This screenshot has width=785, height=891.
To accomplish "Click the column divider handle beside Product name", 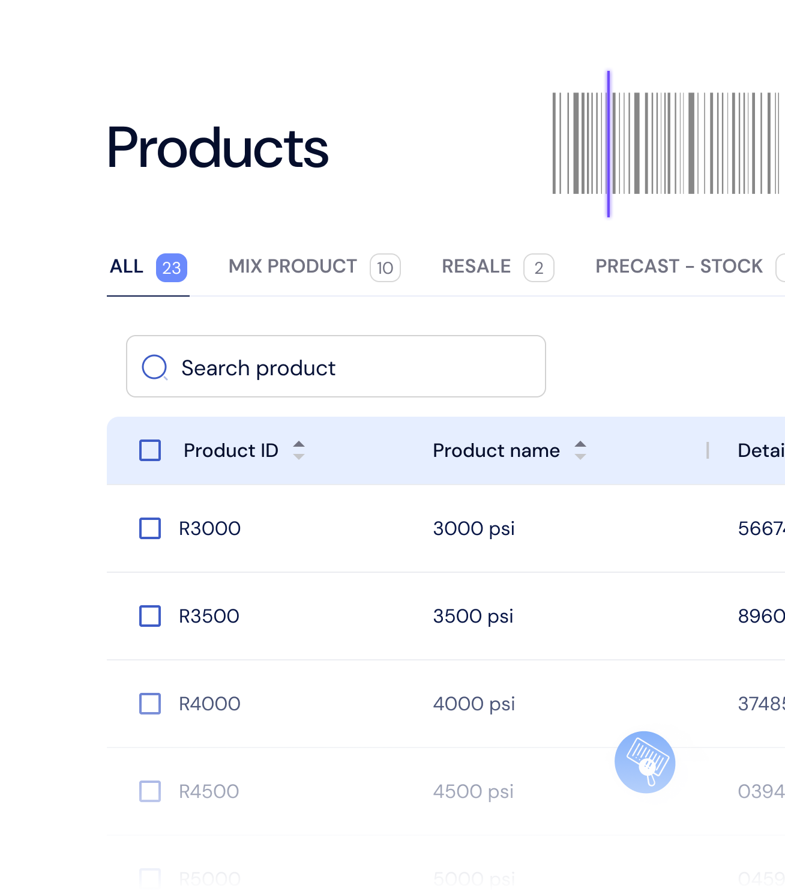I will pyautogui.click(x=708, y=450).
